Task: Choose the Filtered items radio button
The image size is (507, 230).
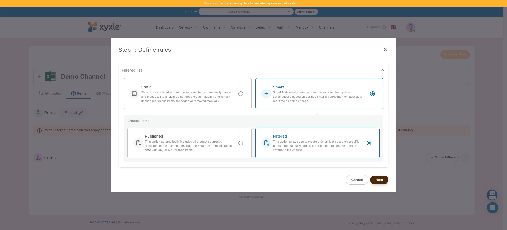Action: tap(369, 143)
